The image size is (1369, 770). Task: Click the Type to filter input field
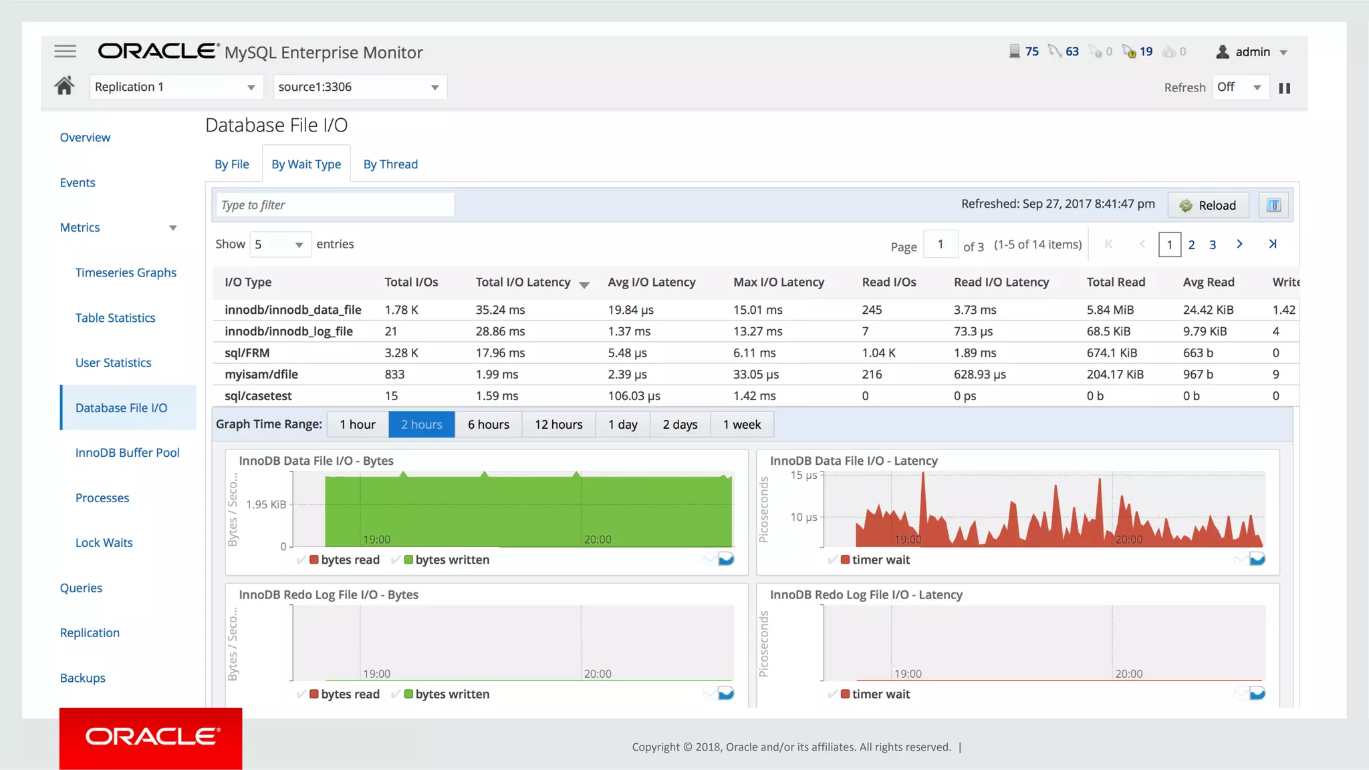[x=334, y=205]
